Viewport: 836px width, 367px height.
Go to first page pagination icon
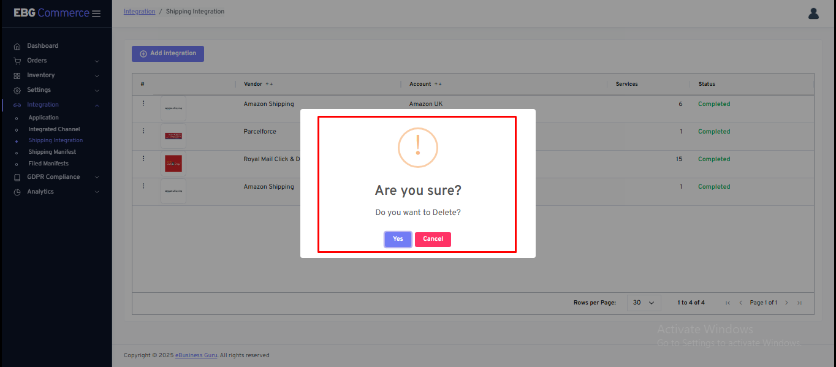728,303
